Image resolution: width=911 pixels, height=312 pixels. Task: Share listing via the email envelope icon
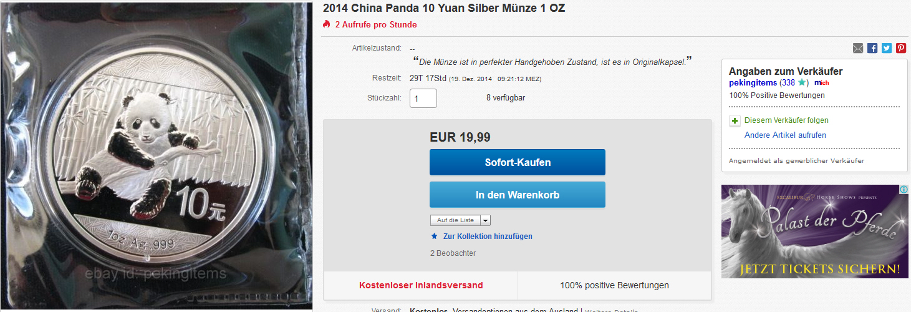click(858, 48)
